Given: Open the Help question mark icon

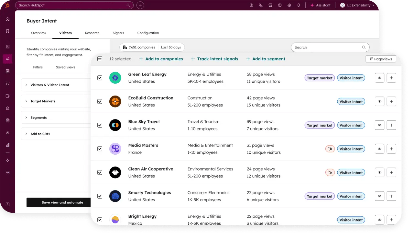Looking at the screenshot, I should coord(280,5).
